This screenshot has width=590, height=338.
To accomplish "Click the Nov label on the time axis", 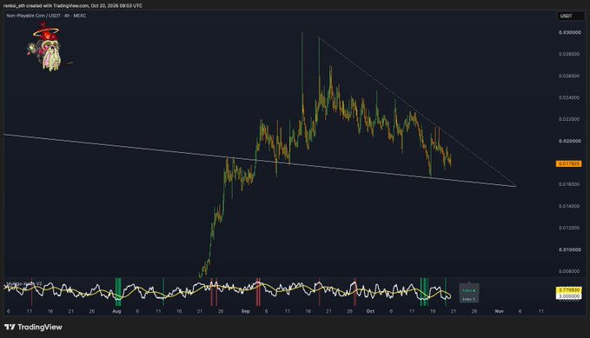I will tap(500, 311).
